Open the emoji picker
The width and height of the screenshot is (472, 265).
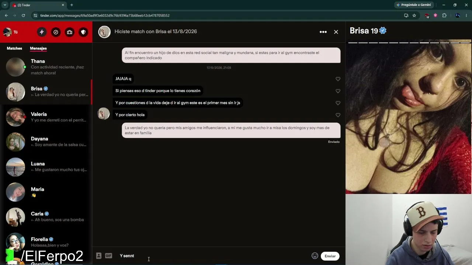point(315,256)
